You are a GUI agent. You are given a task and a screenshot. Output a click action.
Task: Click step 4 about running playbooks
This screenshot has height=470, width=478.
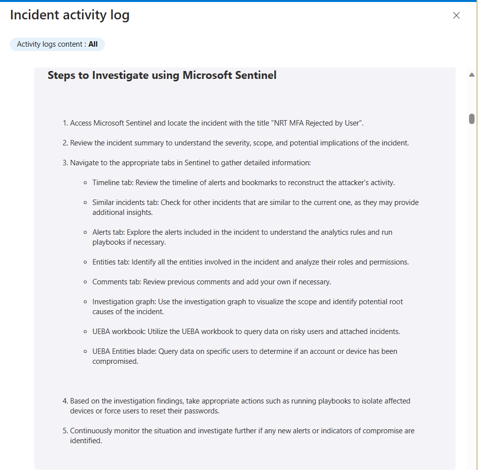pyautogui.click(x=240, y=406)
